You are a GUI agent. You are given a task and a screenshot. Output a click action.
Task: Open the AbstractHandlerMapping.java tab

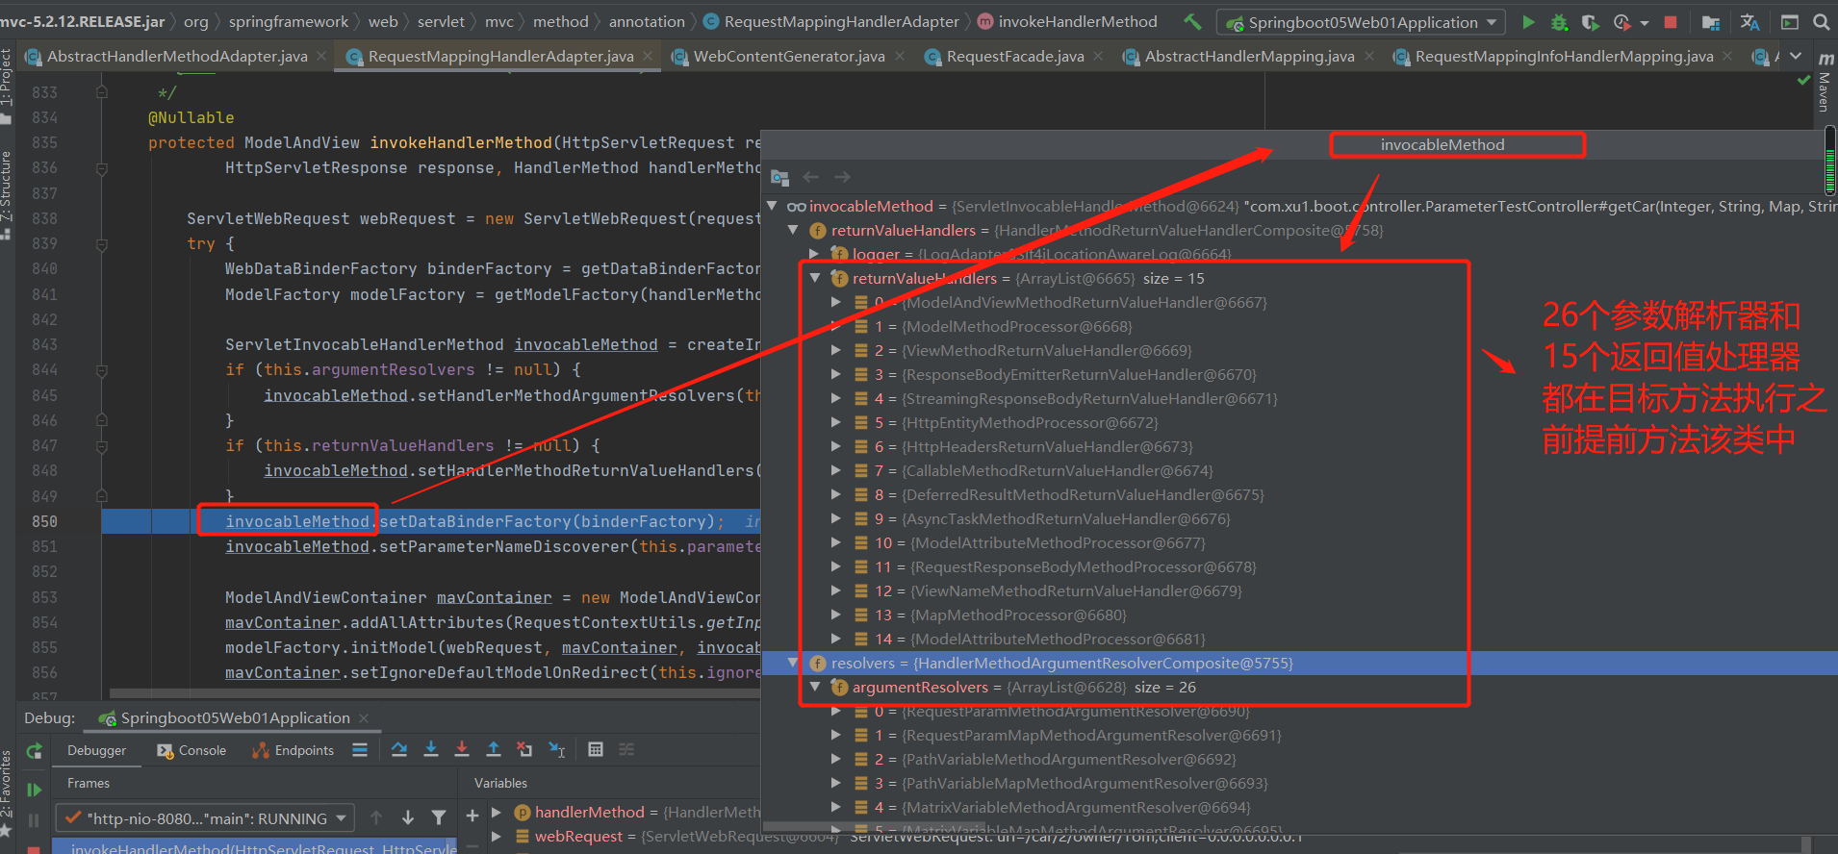(1249, 56)
